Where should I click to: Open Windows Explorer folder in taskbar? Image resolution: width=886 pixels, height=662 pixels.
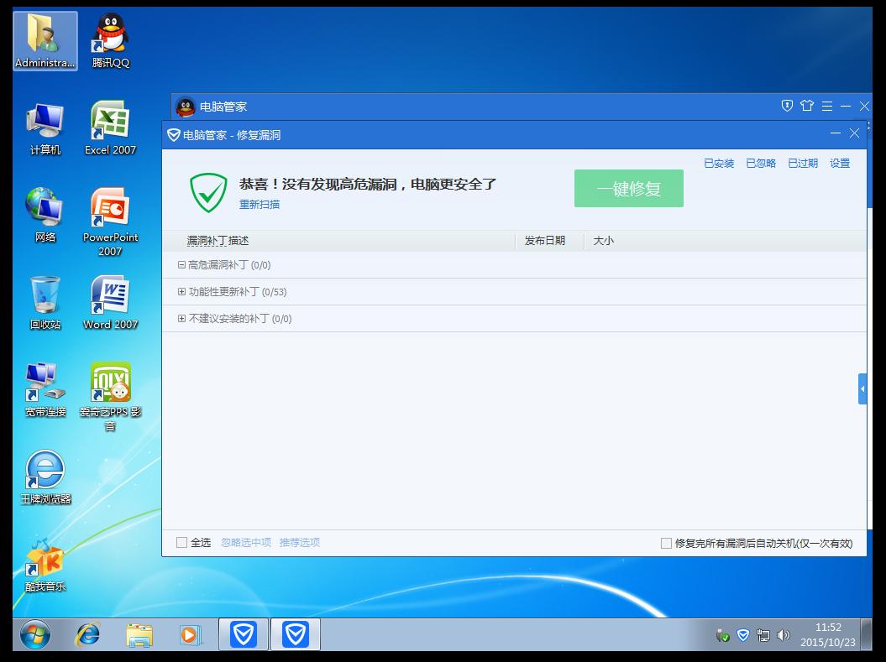[139, 635]
